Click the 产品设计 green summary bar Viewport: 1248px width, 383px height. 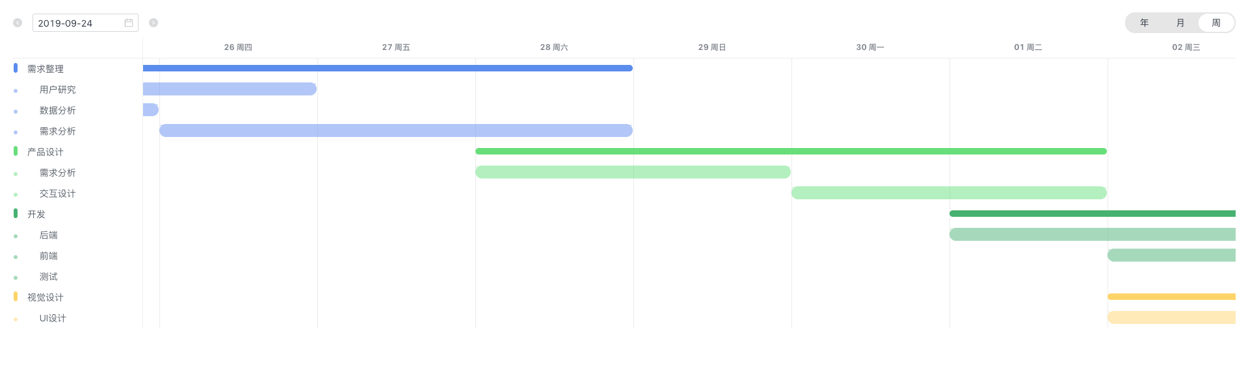pyautogui.click(x=791, y=151)
